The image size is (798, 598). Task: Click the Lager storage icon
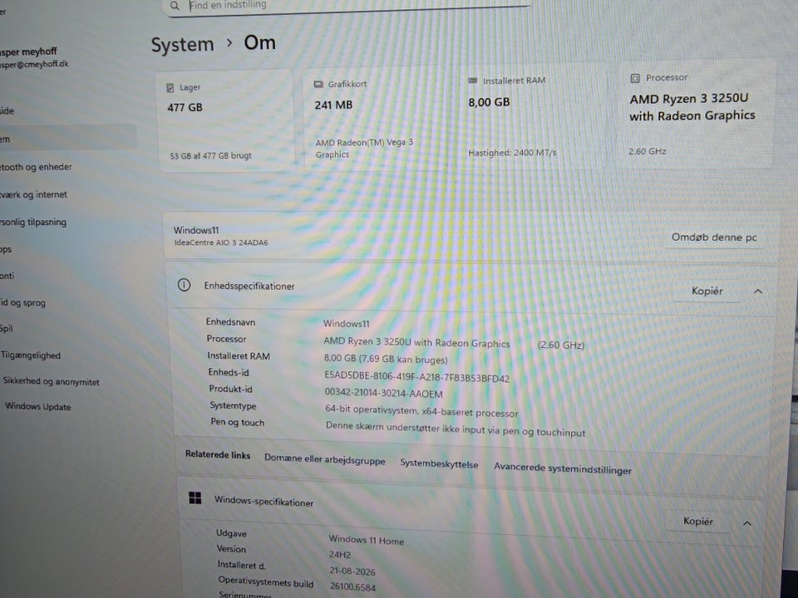pos(170,88)
